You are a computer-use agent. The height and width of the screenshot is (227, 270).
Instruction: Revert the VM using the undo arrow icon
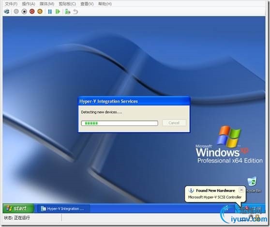pos(75,12)
